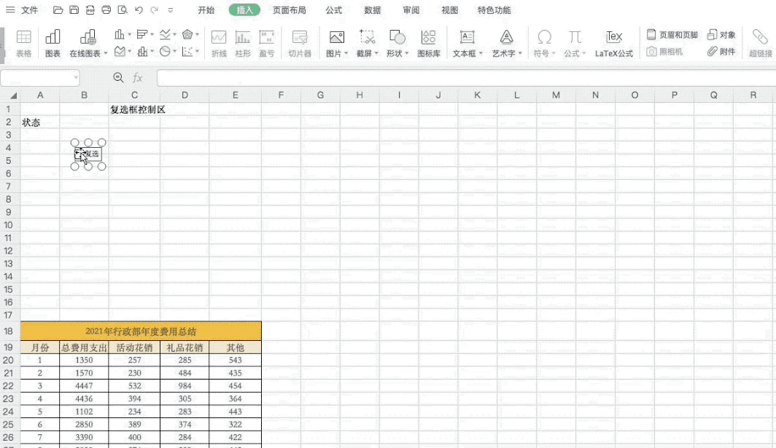Click the 附件 attachment button
Screen dimensions: 776x448
tap(721, 52)
